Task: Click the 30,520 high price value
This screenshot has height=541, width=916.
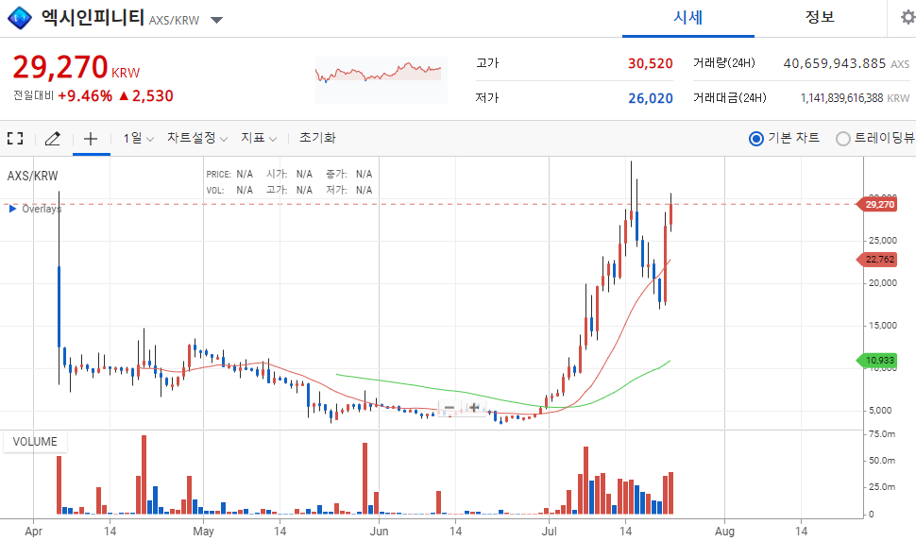Action: coord(651,63)
